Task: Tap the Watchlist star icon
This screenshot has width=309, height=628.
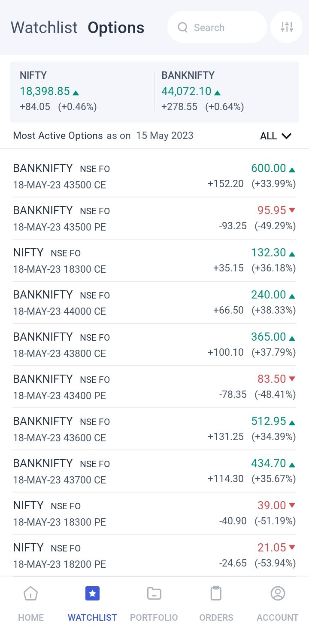Action: (x=92, y=594)
